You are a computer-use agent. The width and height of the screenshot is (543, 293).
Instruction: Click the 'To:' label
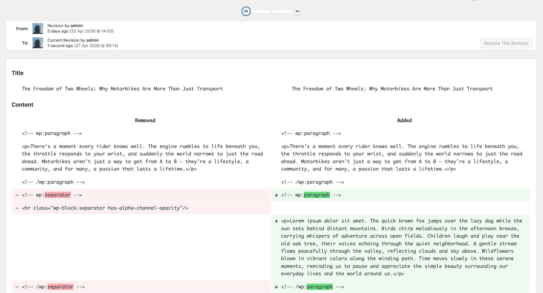point(25,43)
